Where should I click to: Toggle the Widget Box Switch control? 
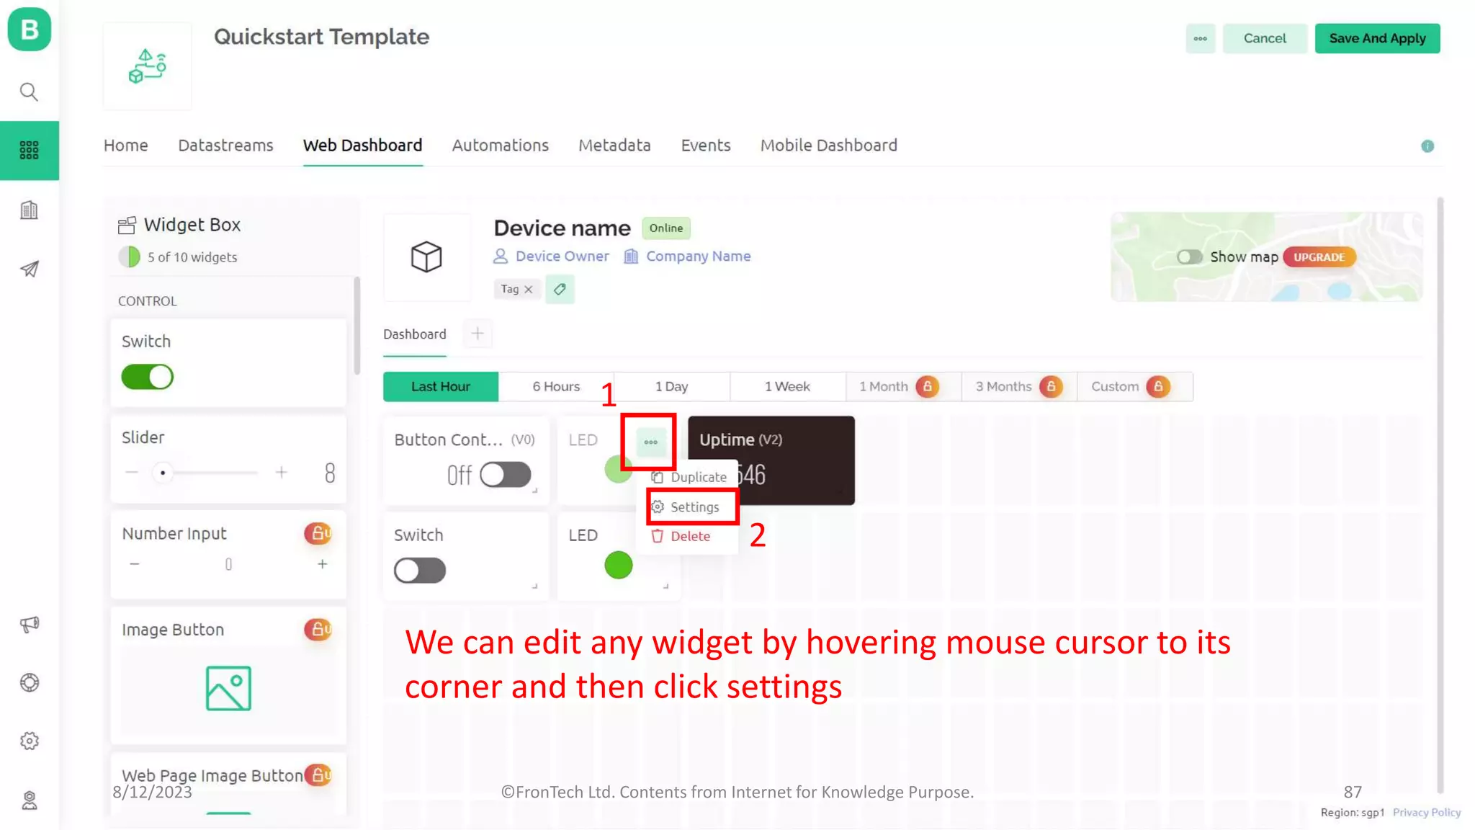coord(147,376)
